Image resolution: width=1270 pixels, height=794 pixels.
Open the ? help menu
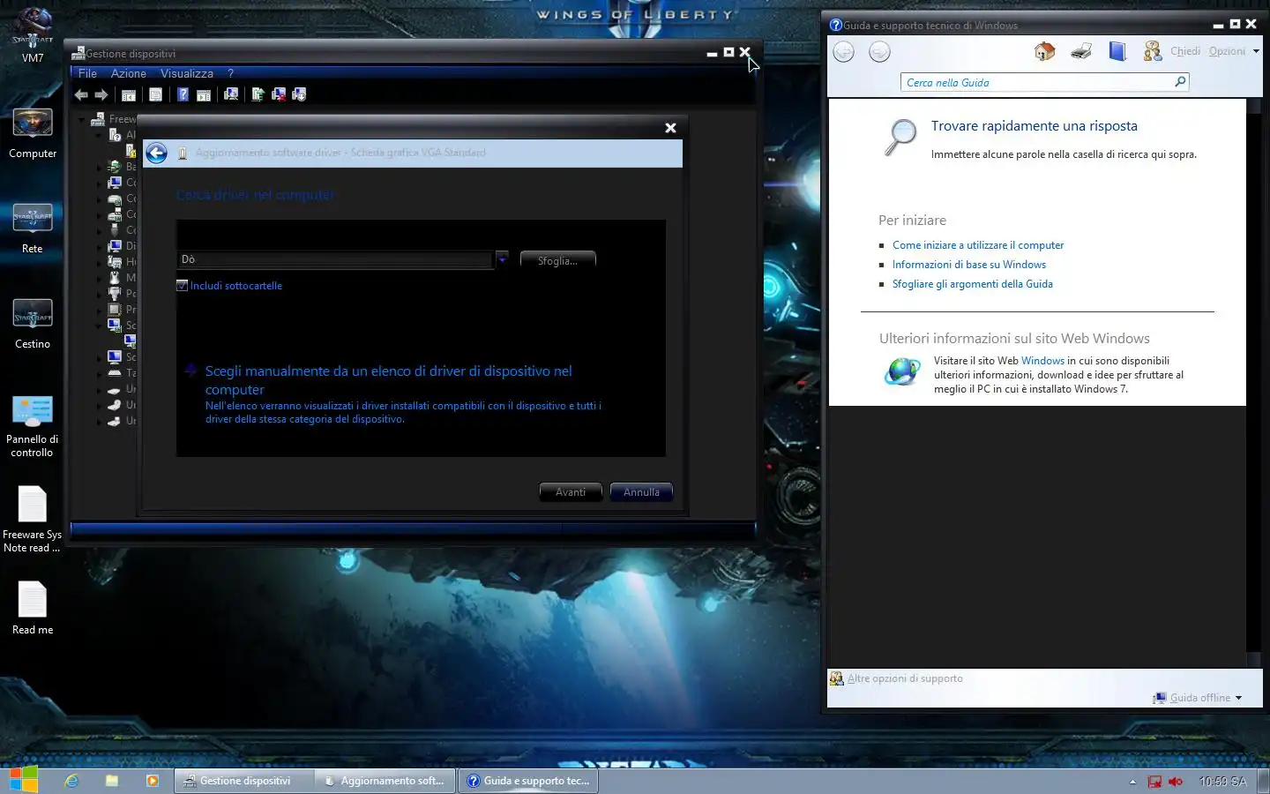pyautogui.click(x=230, y=73)
